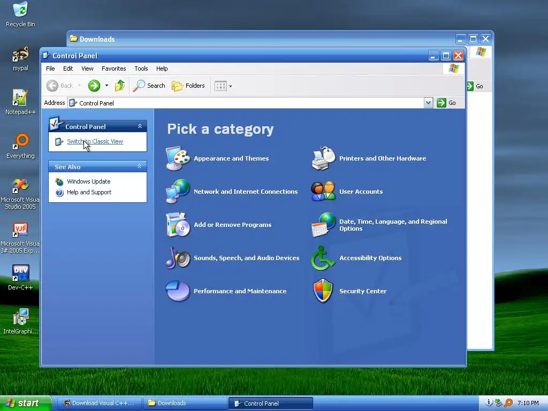The image size is (548, 411).
Task: Open the Network and Internet Connections icon
Action: [178, 191]
